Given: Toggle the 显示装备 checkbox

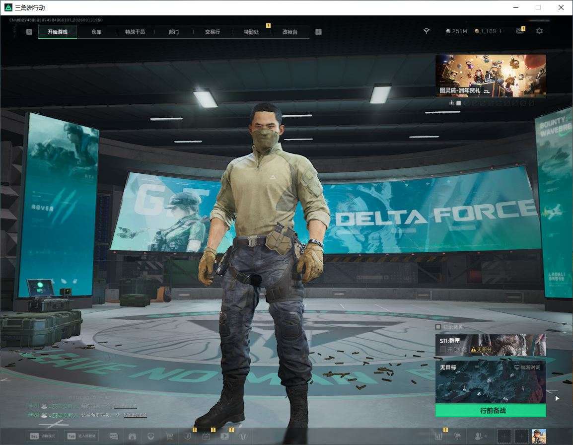Looking at the screenshot, I should (x=438, y=326).
